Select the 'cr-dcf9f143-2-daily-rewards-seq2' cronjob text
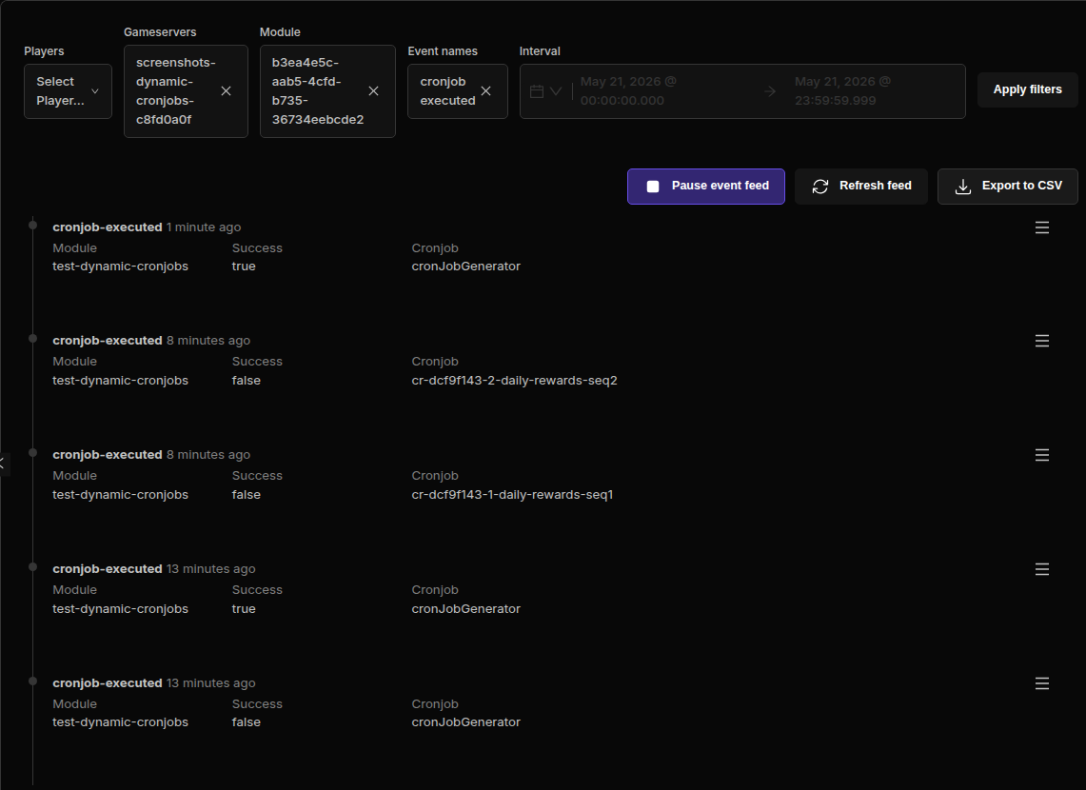Screen dimensions: 1086x790 pos(514,381)
